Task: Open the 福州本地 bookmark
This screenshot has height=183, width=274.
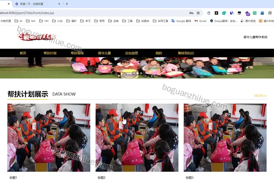Action: pyautogui.click(x=266, y=21)
